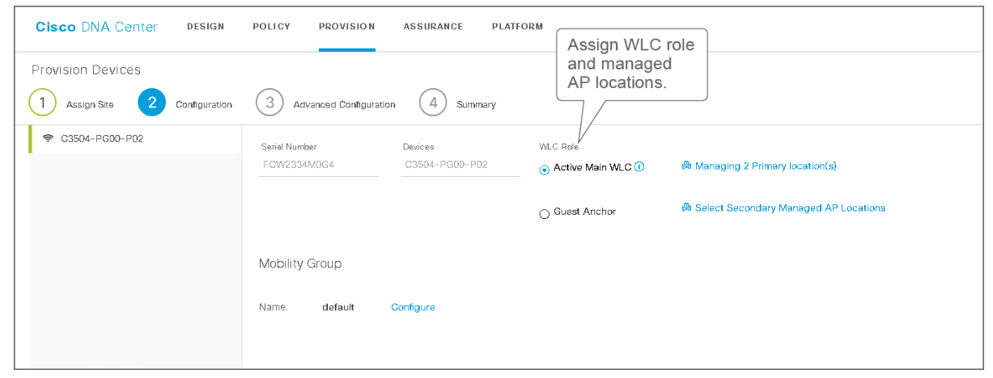
Task: Open the ASSURANCE tab
Action: tap(433, 27)
